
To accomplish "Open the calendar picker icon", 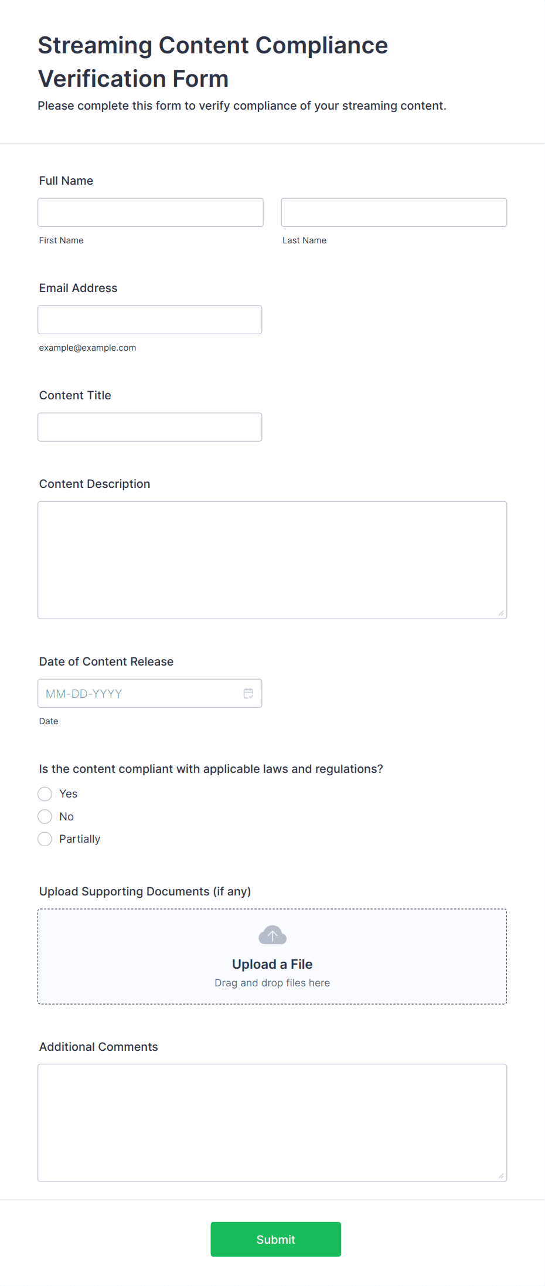I will coord(248,693).
